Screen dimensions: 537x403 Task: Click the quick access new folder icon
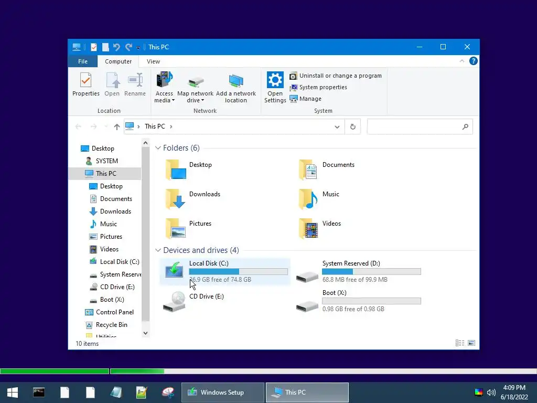[105, 47]
